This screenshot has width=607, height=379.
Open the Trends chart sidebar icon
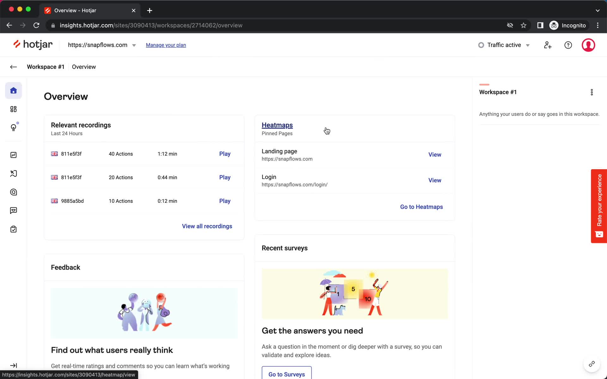click(13, 155)
